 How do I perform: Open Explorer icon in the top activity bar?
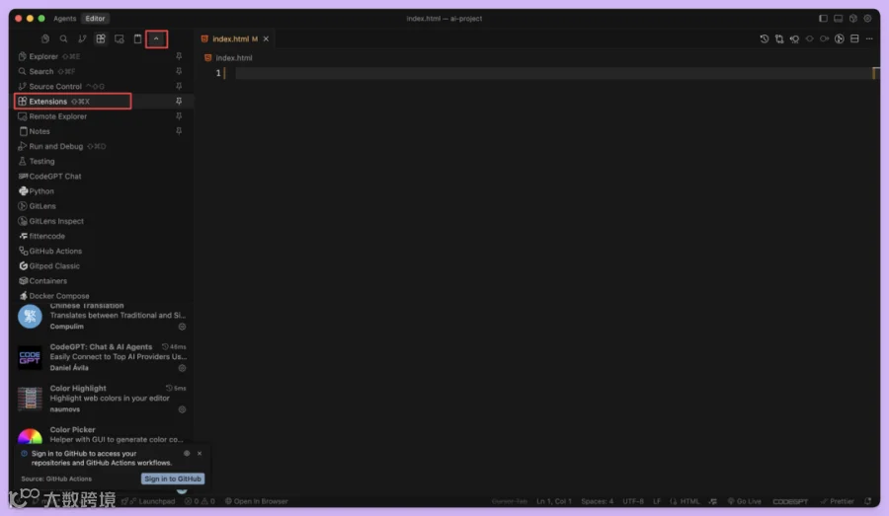pos(45,39)
